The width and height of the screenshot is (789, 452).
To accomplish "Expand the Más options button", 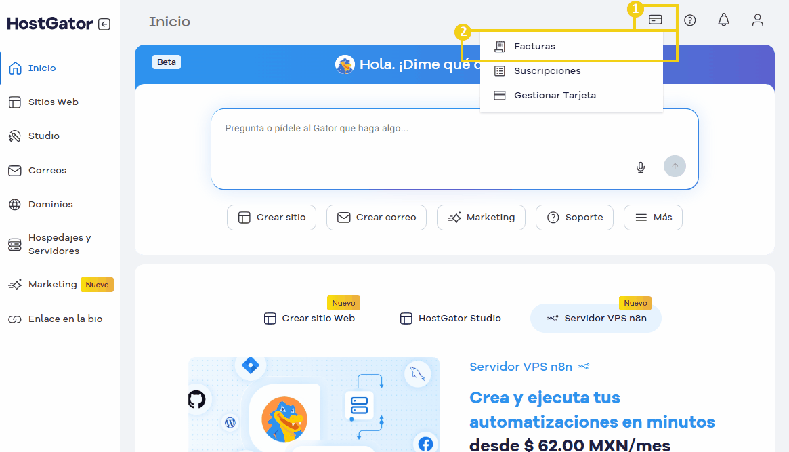I will (x=653, y=218).
